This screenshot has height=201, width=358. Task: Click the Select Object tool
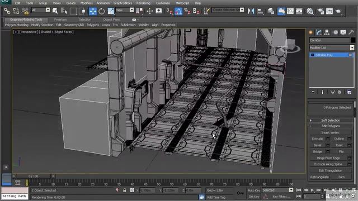[55, 11]
